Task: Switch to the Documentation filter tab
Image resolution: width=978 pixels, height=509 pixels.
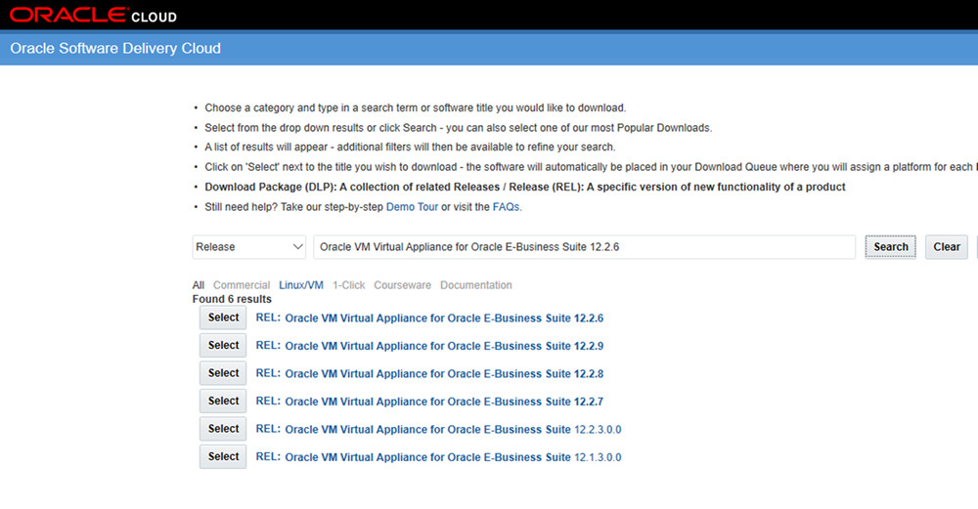Action: (x=475, y=285)
